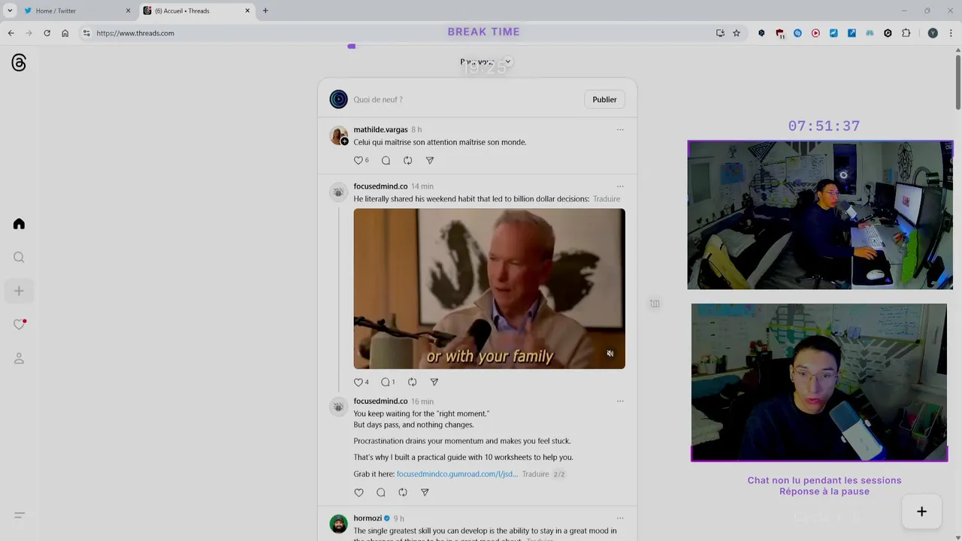Viewport: 962px width, 541px height.
Task: Open more options for focusedmind.co 16 min post
Action: click(620, 400)
